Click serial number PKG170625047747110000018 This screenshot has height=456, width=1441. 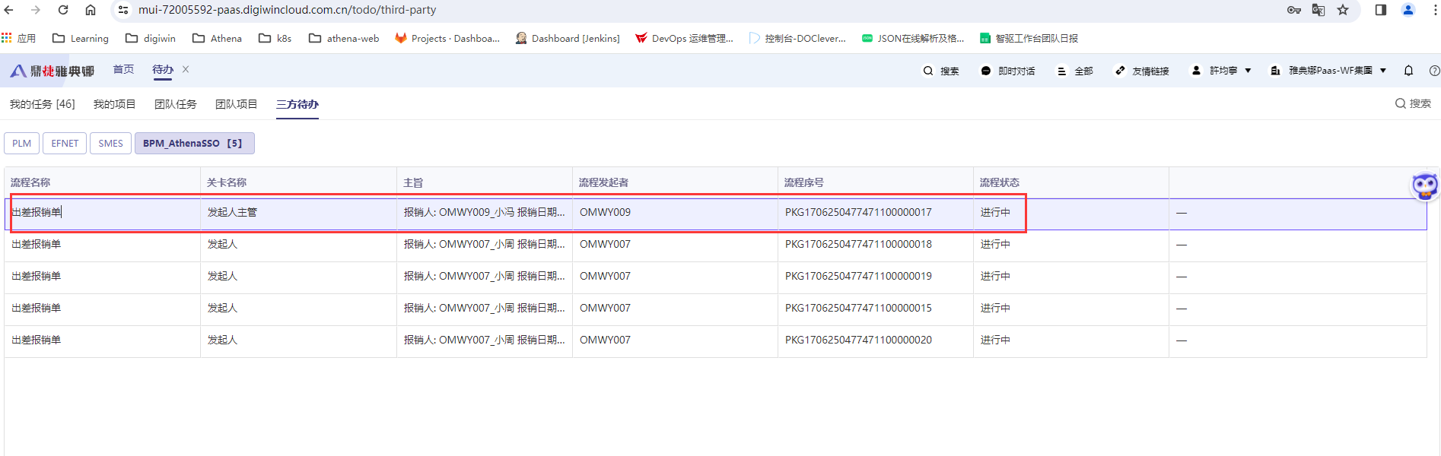coord(858,244)
